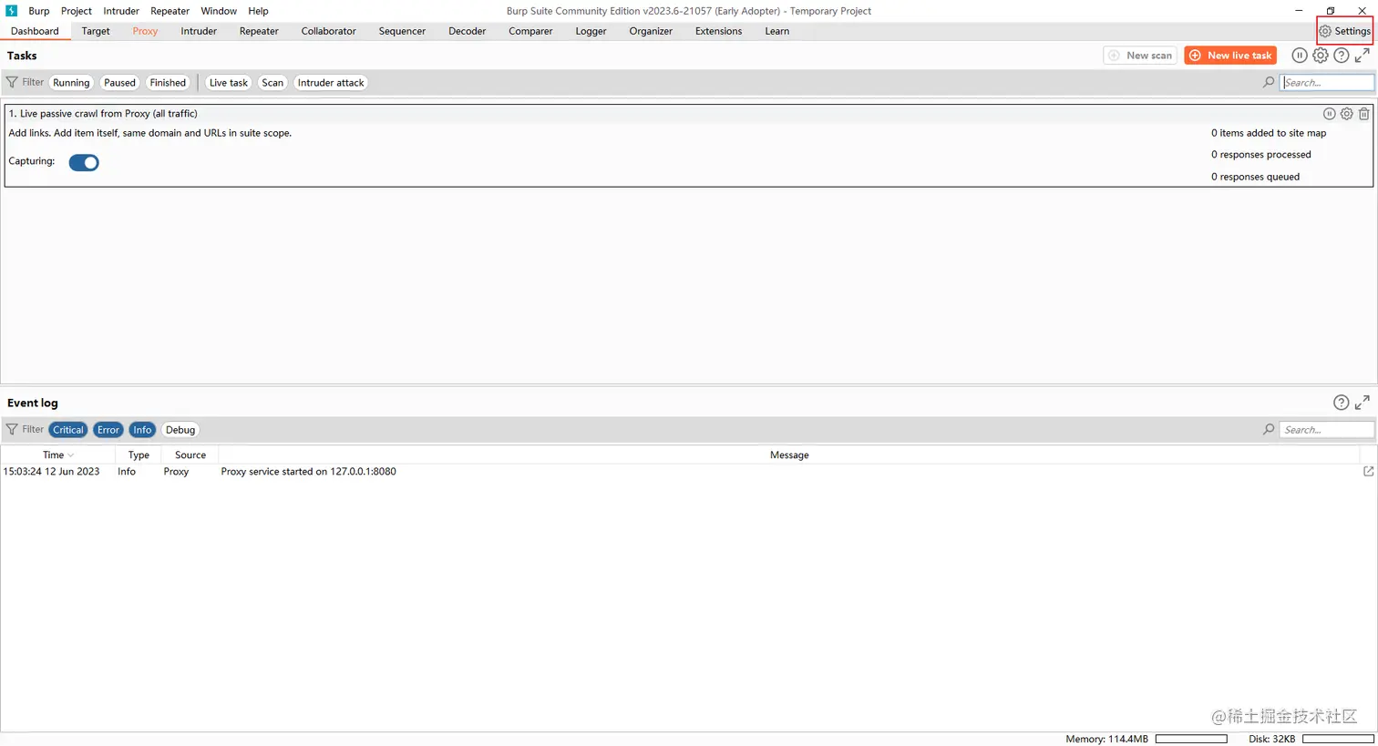Switch to the Organizer tab

coord(651,31)
